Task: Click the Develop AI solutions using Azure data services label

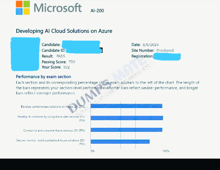Action: 51,118
